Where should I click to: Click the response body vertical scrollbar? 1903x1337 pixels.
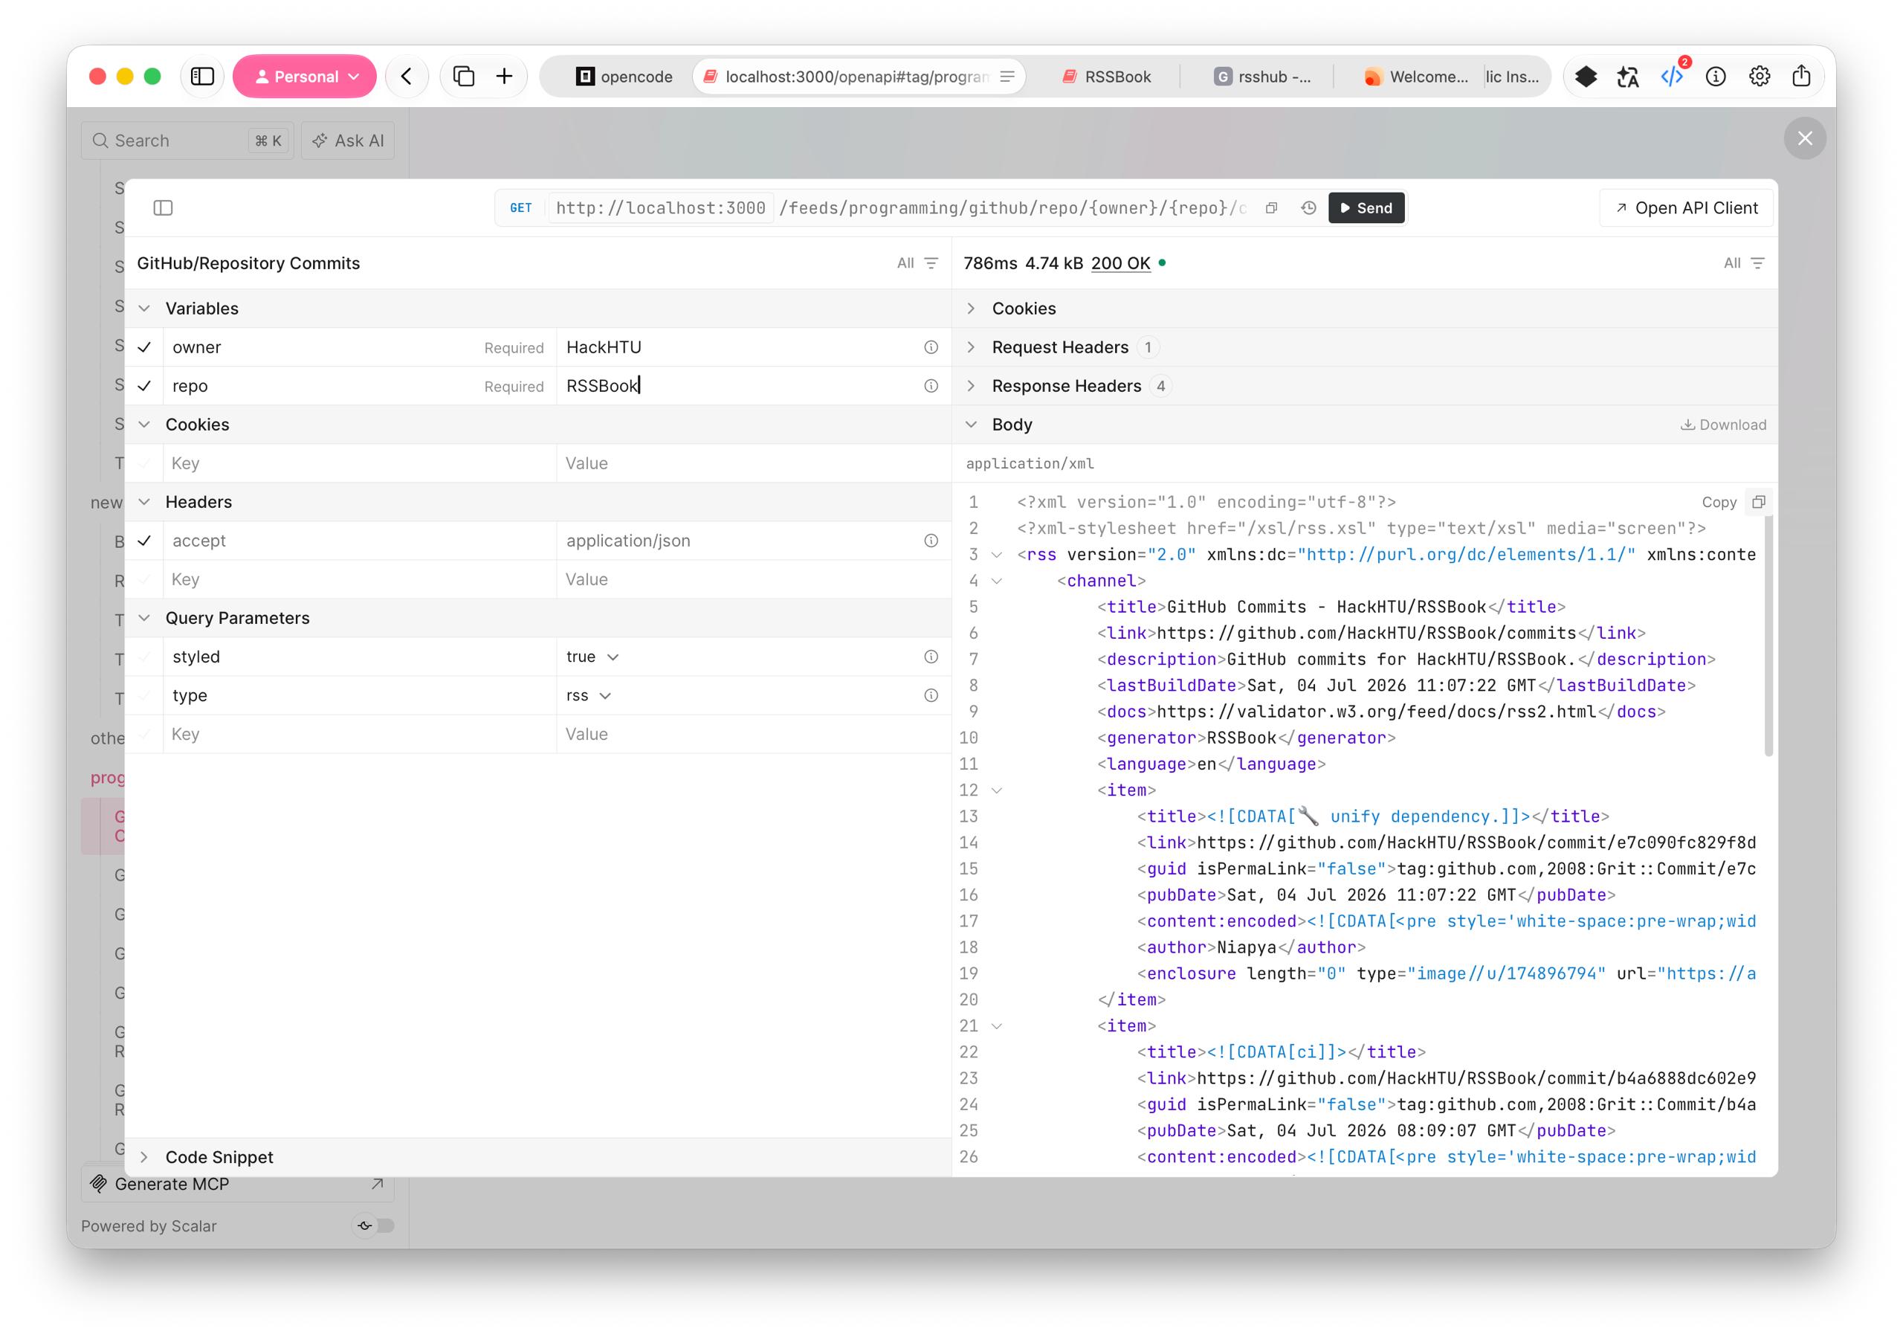coord(1768,635)
